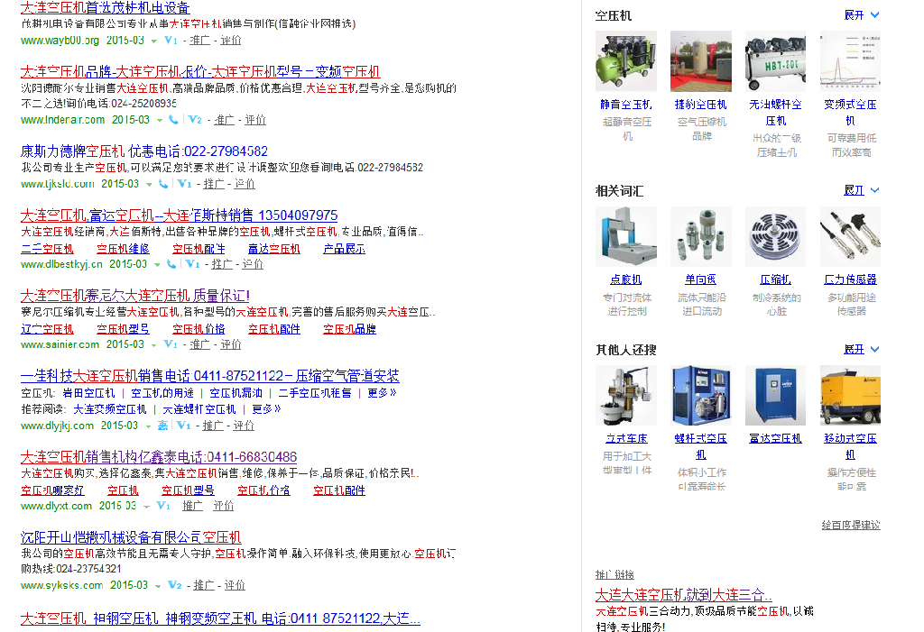Click the V2 badge beside www.syksks.com
The image size is (924, 632).
point(175,585)
